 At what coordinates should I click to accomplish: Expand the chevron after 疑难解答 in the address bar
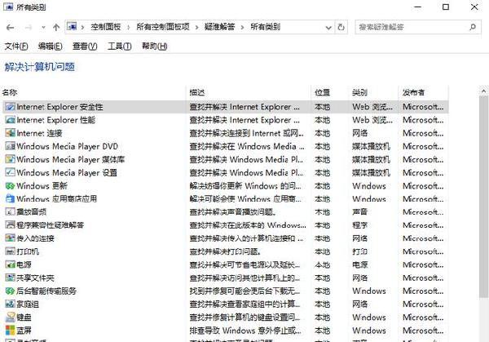(x=242, y=28)
